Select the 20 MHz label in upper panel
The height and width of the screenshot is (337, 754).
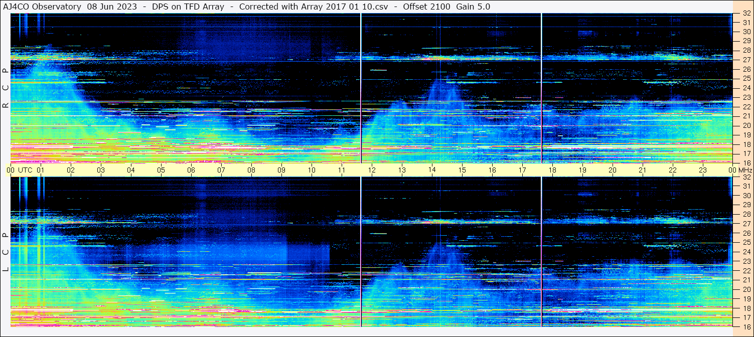click(x=746, y=125)
